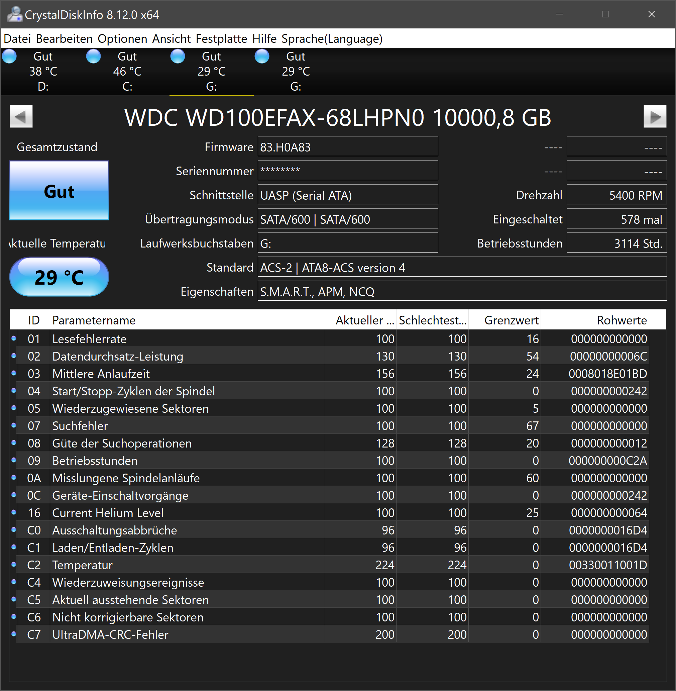The image size is (676, 691).
Task: Click the Seriennummer masked field
Action: [x=347, y=171]
